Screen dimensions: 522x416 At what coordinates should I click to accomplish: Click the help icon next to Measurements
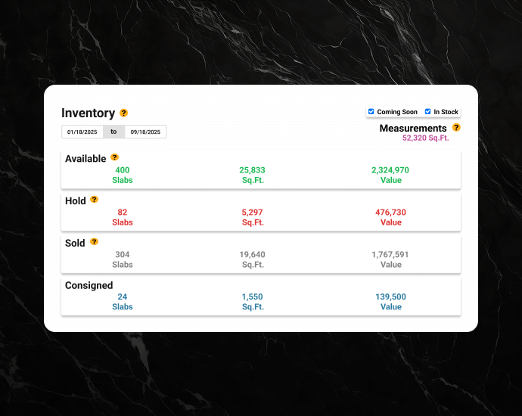point(456,127)
